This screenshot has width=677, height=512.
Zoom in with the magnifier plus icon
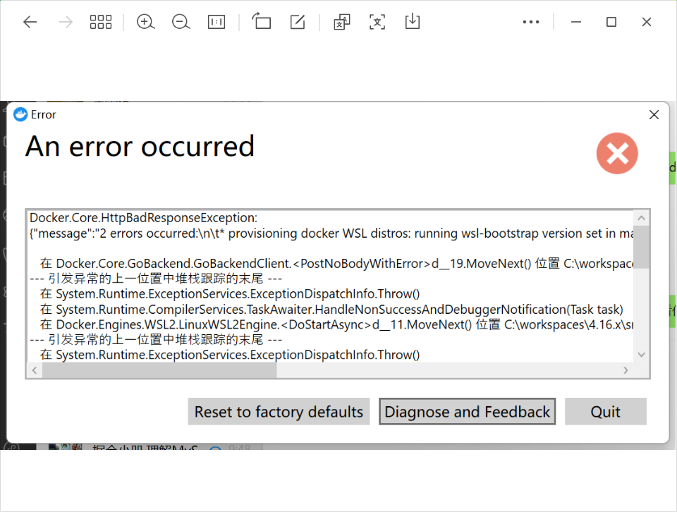tap(145, 22)
